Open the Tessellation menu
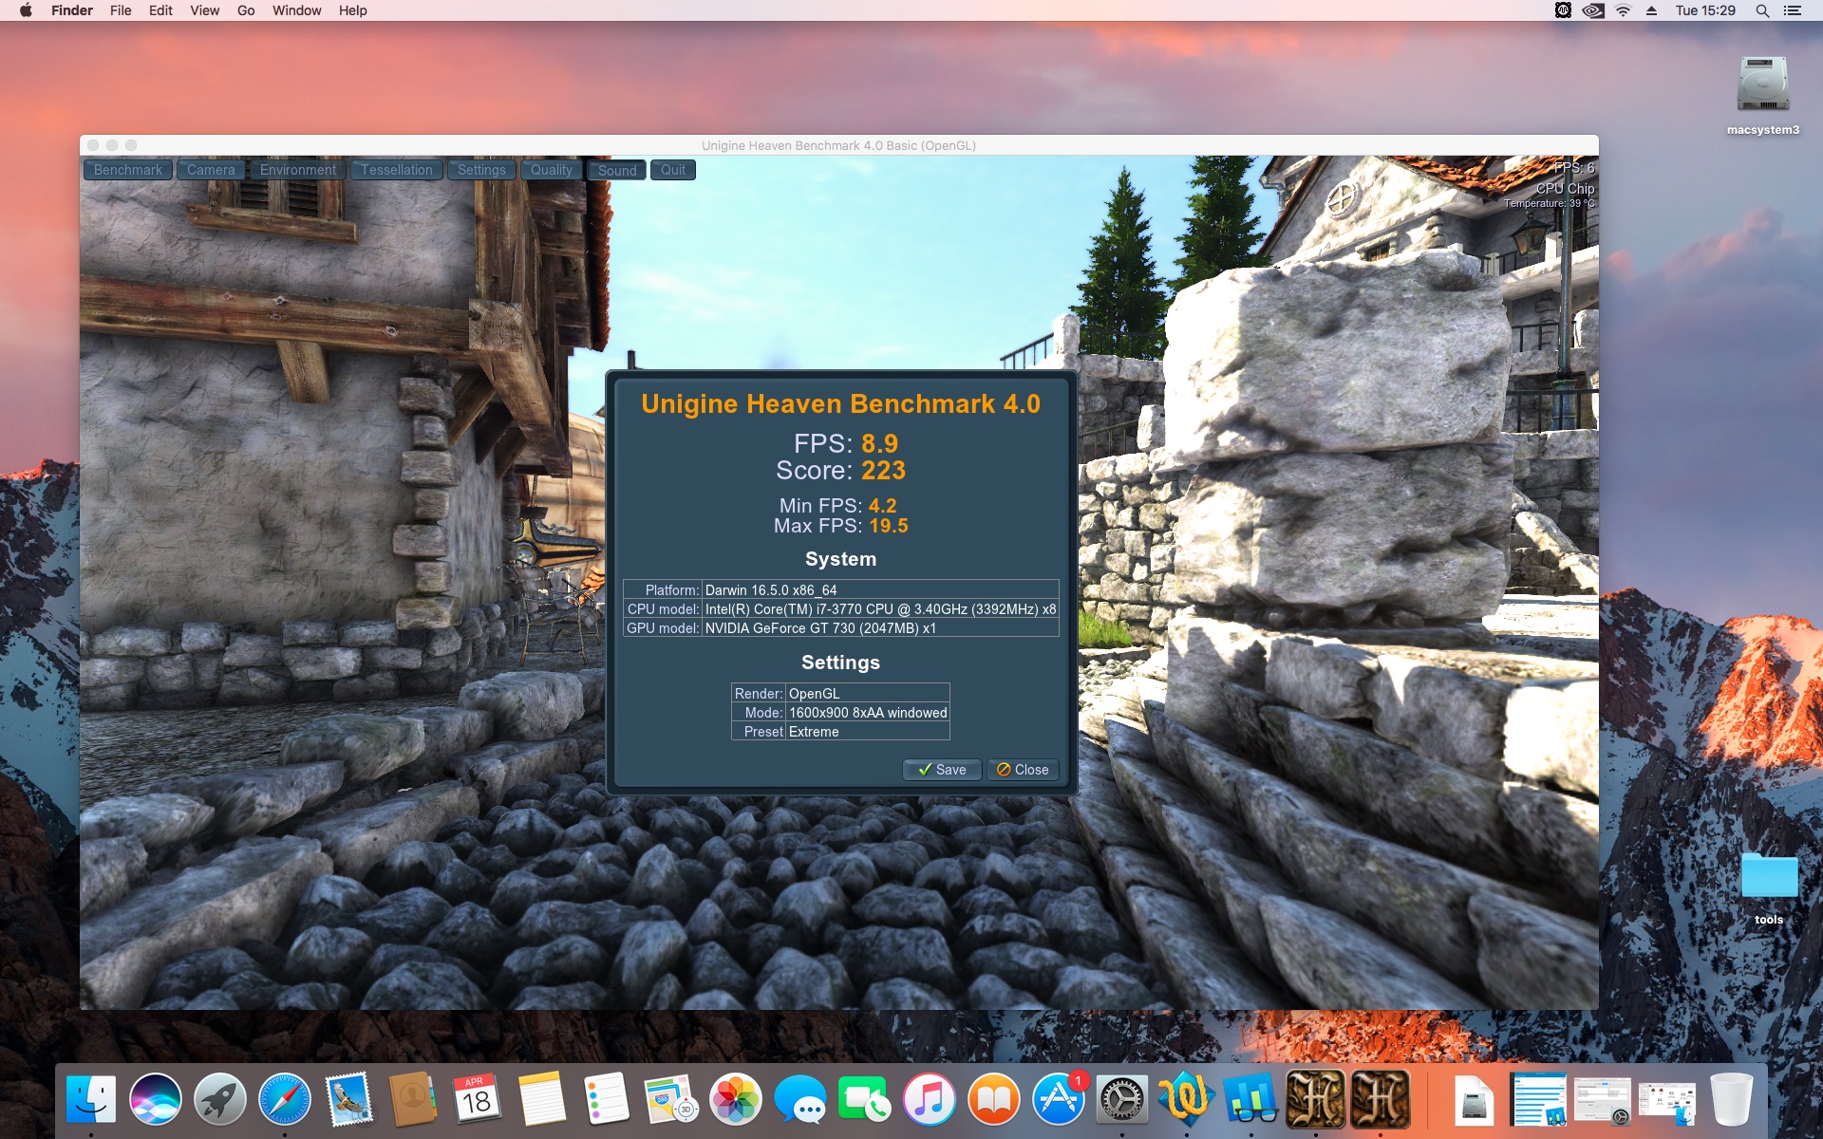1823x1139 pixels. pyautogui.click(x=397, y=170)
